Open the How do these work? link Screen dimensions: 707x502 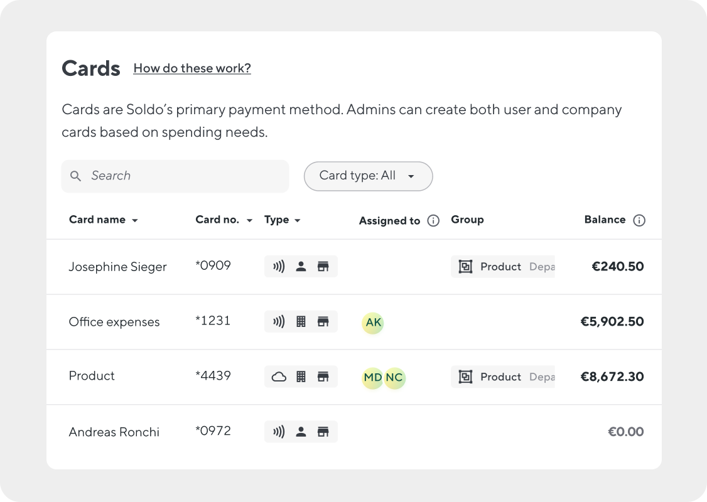point(192,68)
